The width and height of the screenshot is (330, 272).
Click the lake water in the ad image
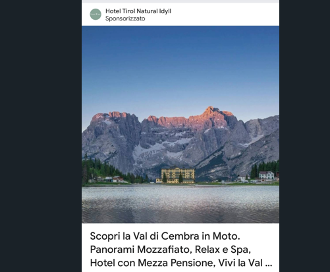(180, 204)
